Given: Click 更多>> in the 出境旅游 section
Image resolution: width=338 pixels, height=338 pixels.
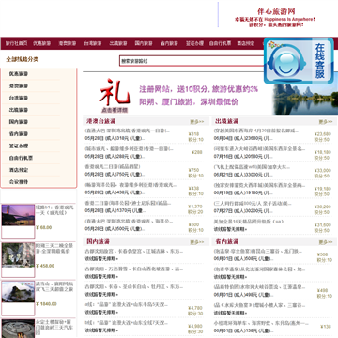Looking at the screenshot, I should click(x=326, y=122).
